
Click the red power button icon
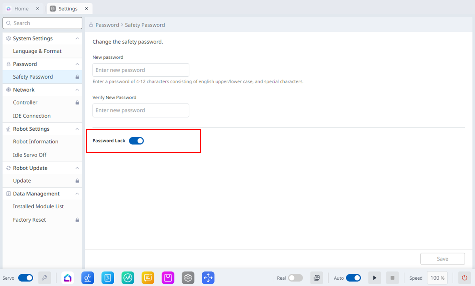coord(464,278)
